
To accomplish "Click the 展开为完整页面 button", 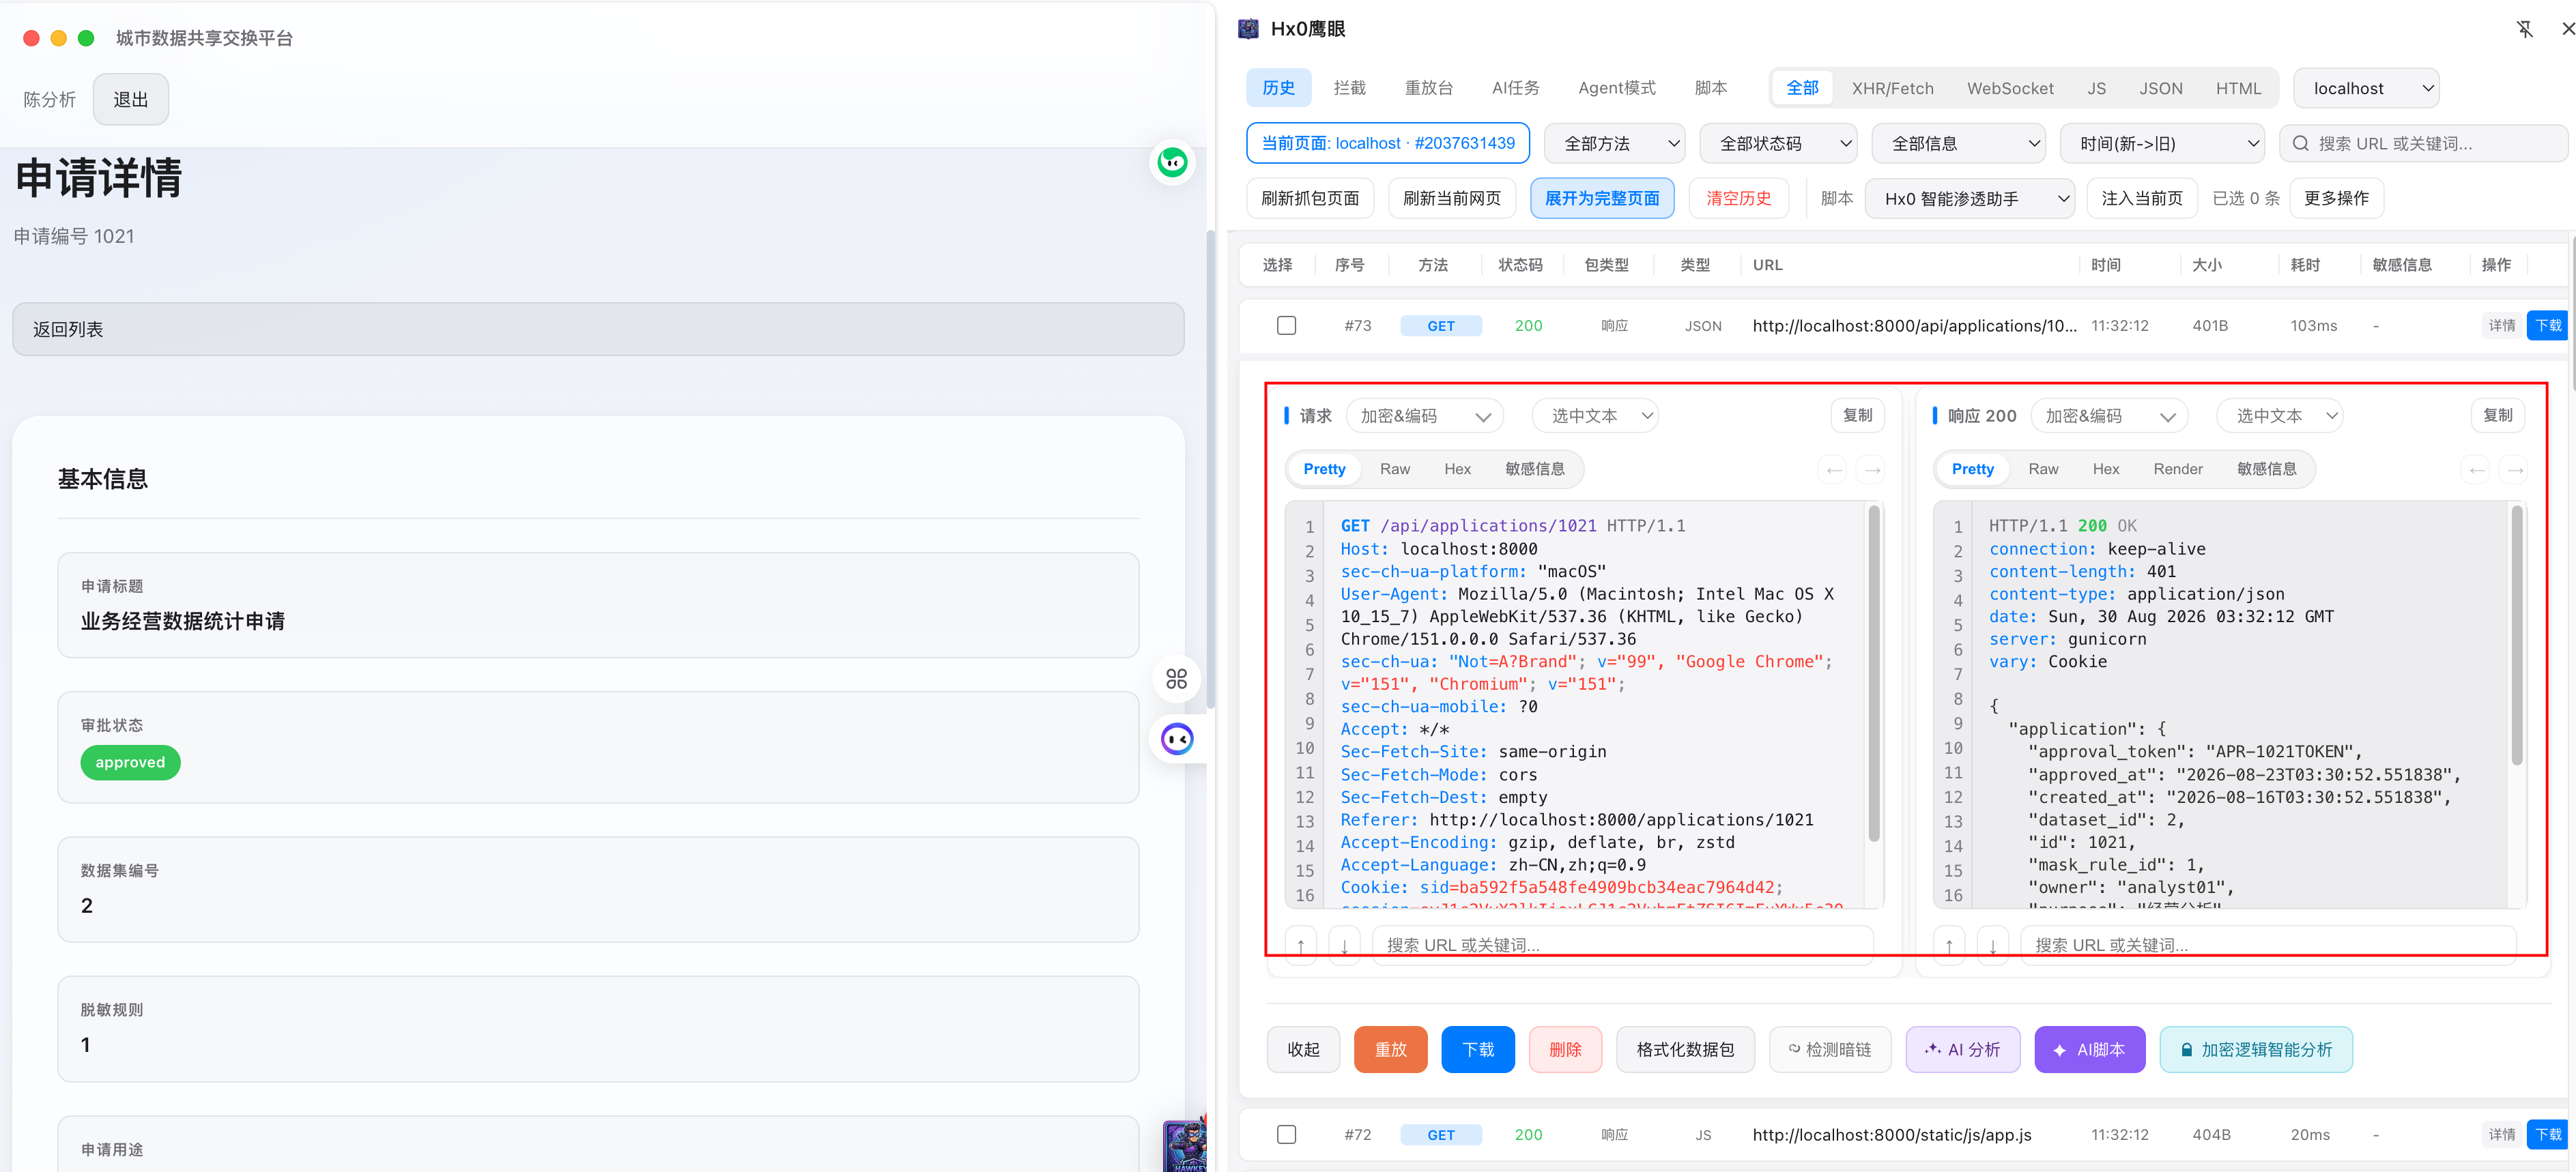I will click(x=1602, y=199).
